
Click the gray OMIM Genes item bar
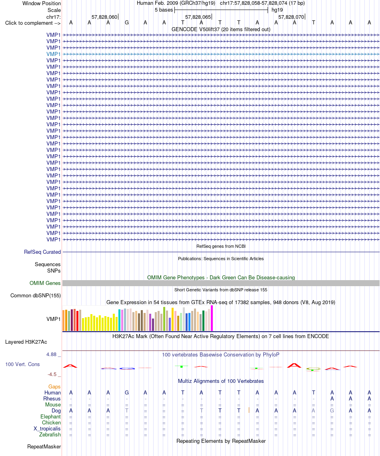[221, 283]
